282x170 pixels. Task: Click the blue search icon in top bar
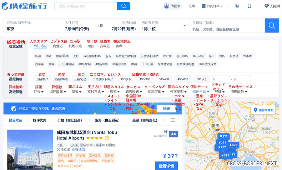coord(124,6)
